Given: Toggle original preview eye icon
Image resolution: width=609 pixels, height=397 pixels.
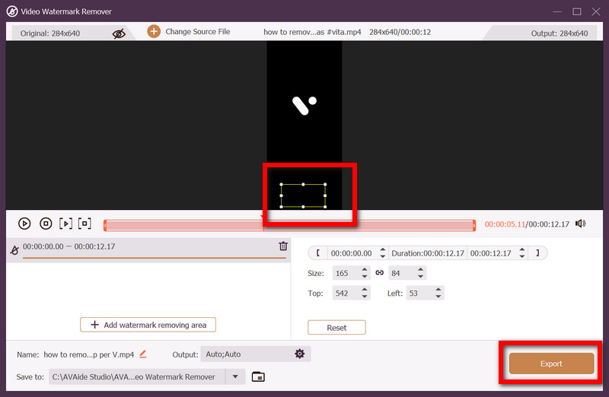Looking at the screenshot, I should [x=118, y=33].
